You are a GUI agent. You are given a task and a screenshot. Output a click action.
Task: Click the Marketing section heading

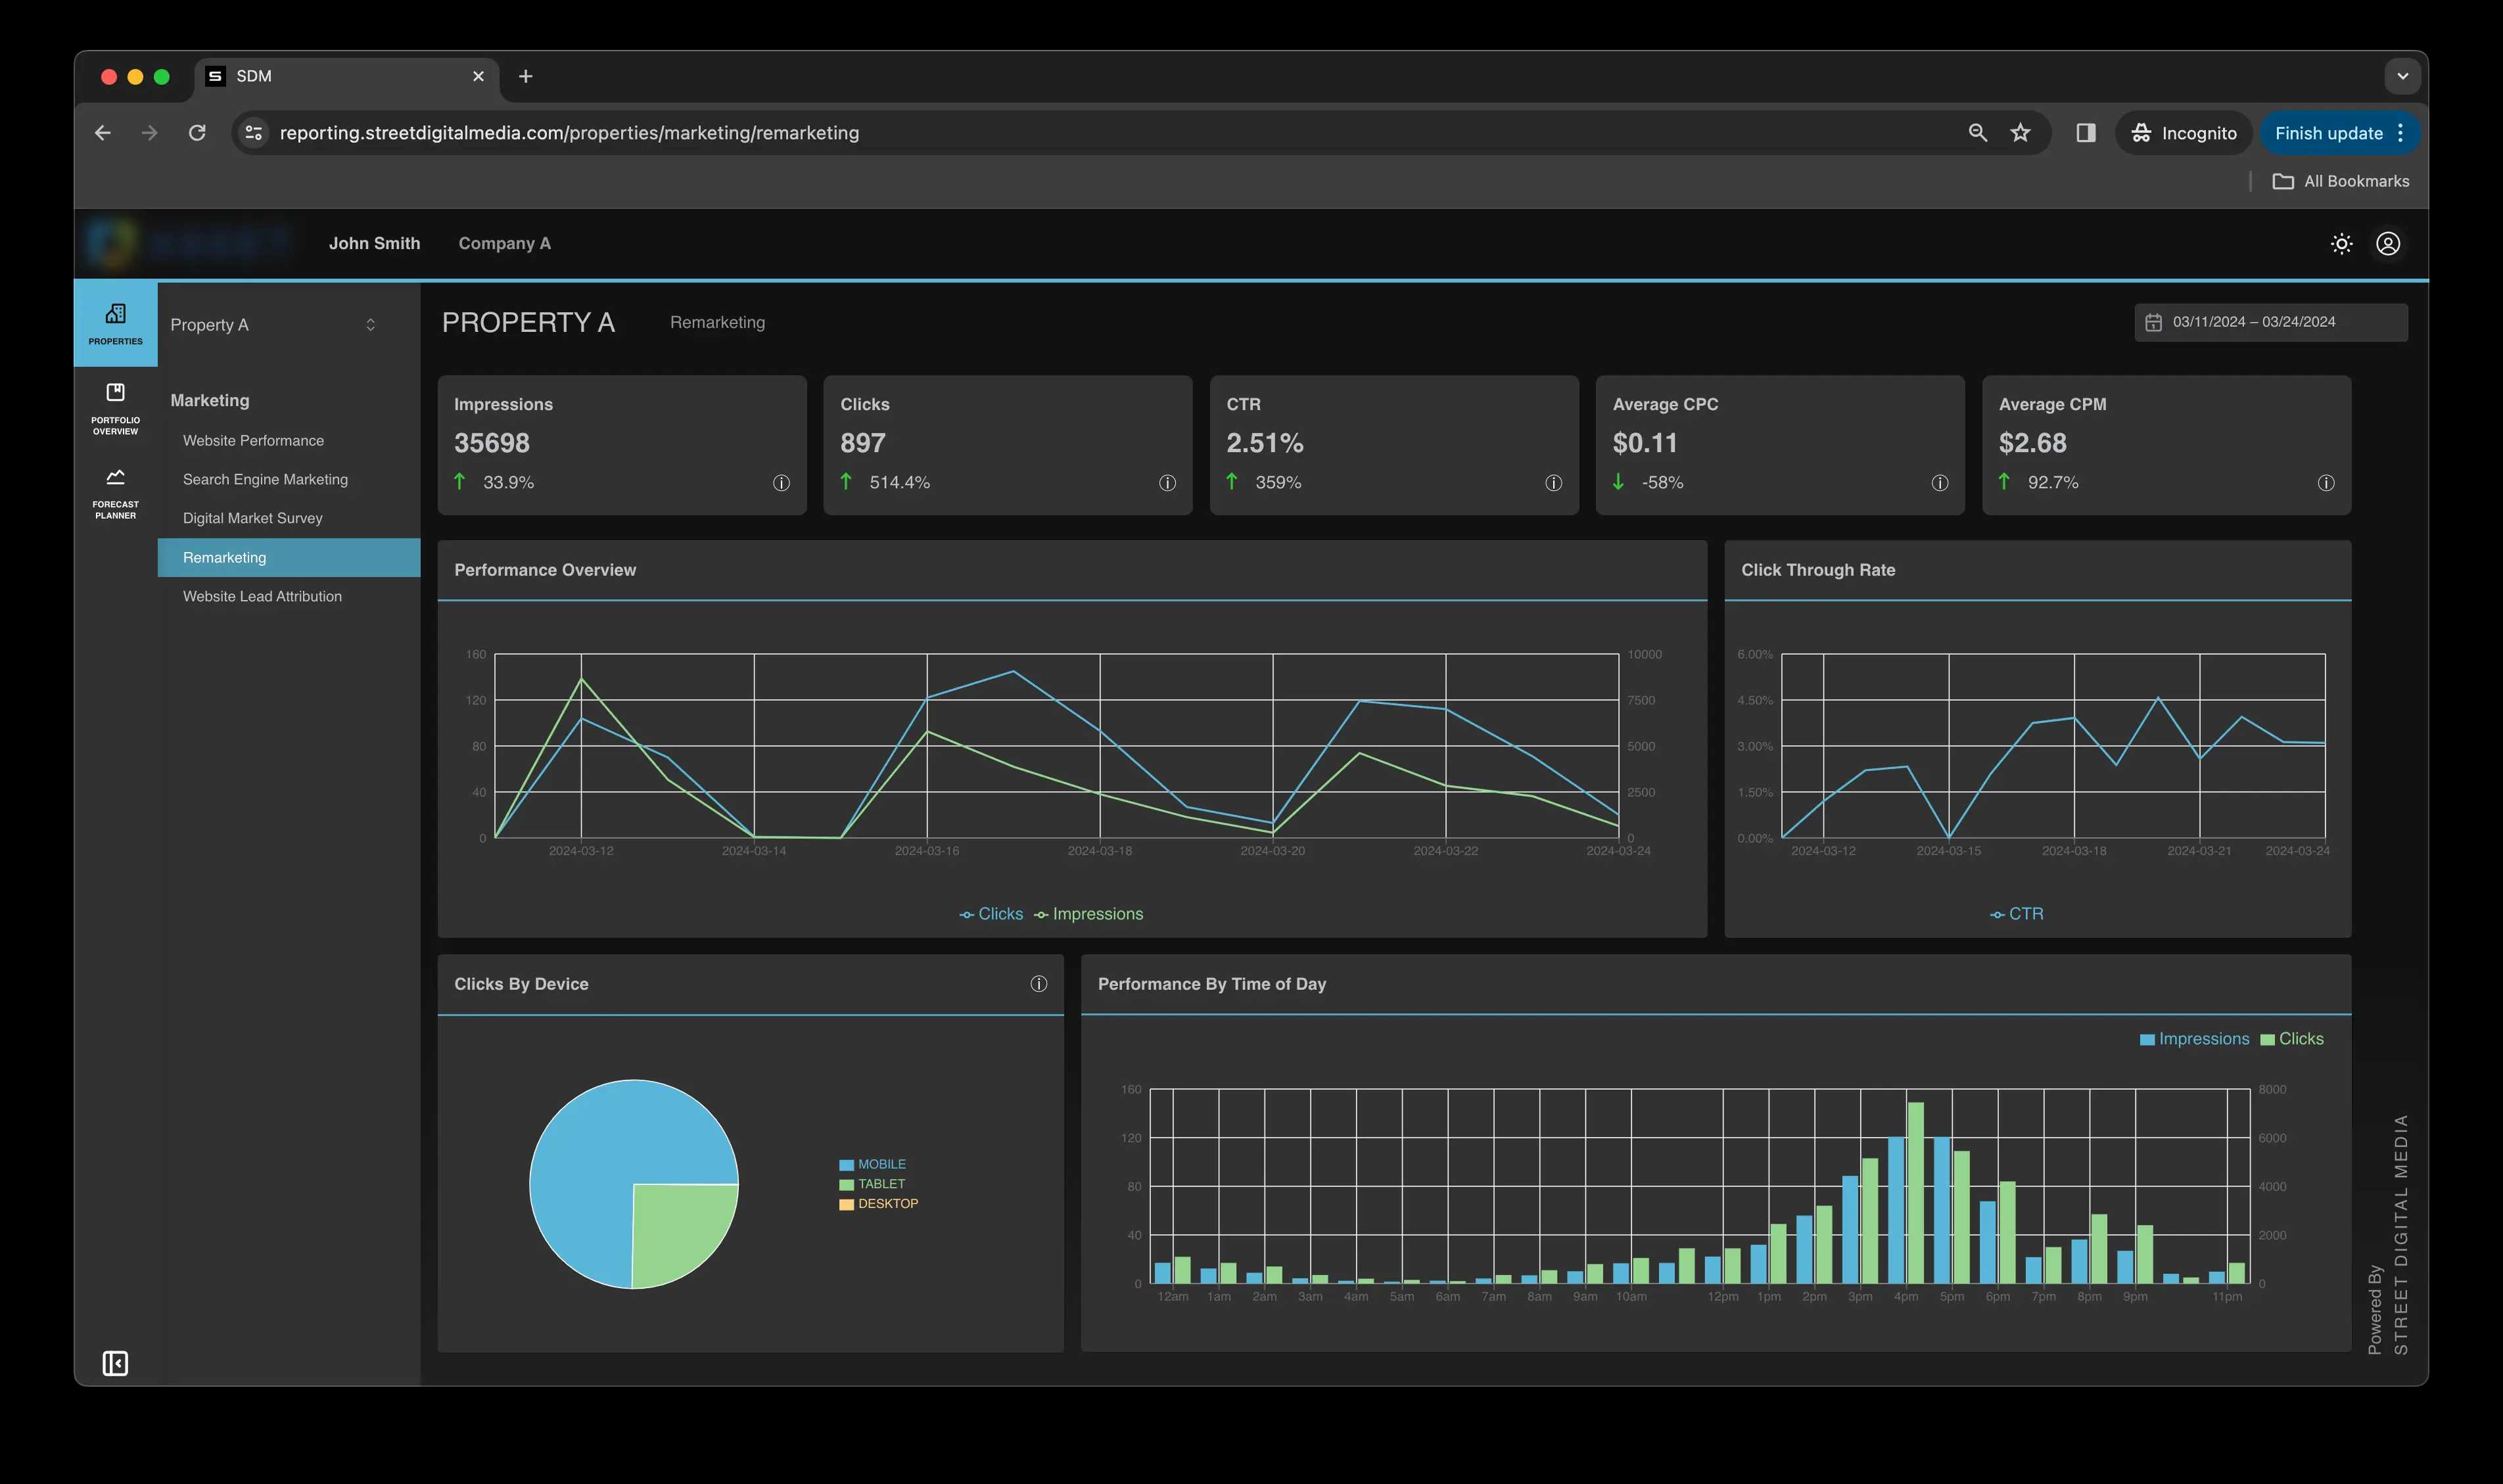(210, 400)
